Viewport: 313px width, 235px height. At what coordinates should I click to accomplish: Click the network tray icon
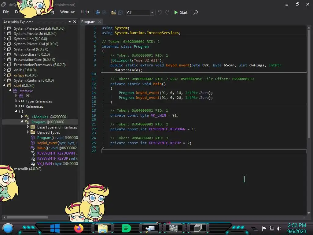tap(272, 228)
